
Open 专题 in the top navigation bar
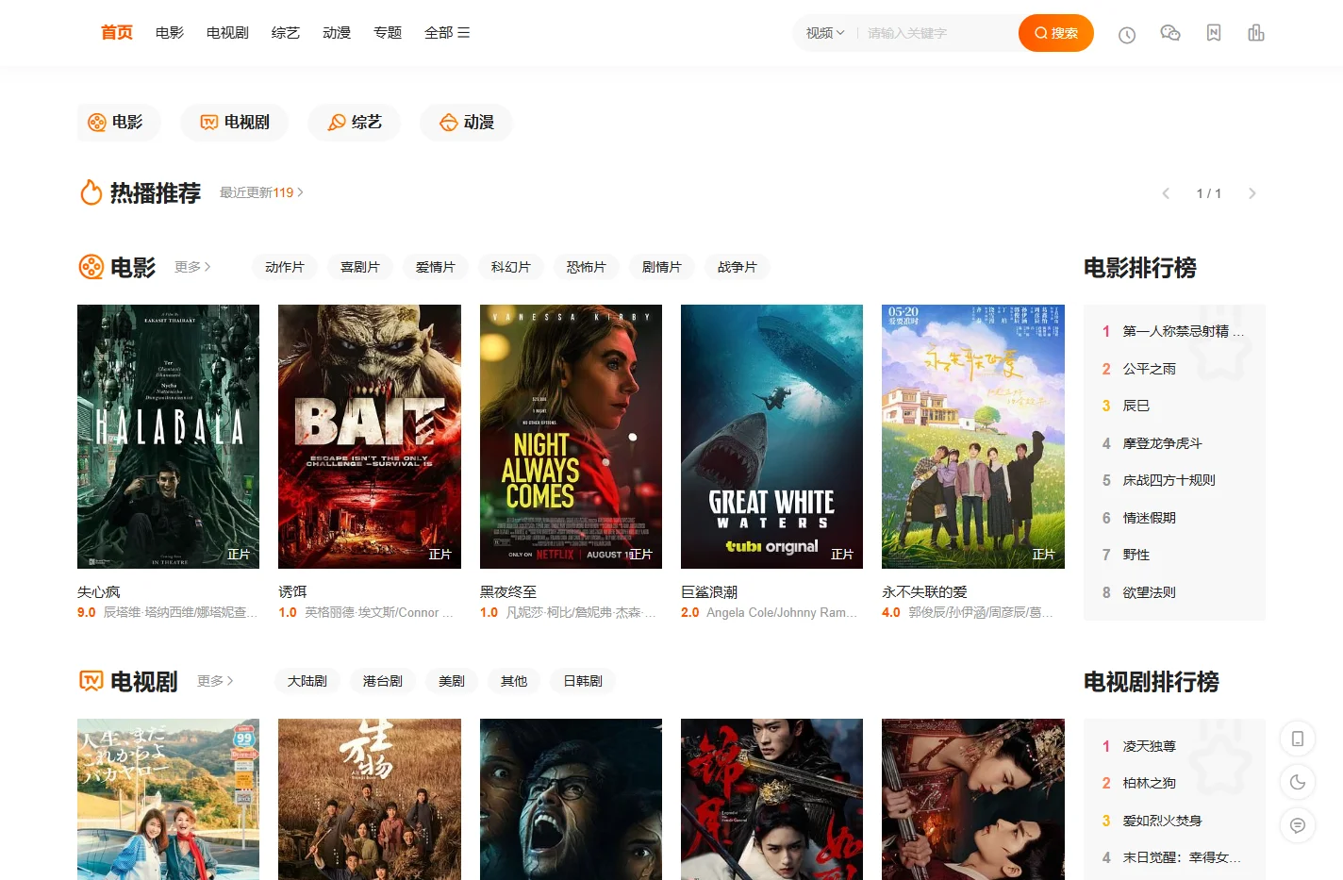pyautogui.click(x=388, y=33)
